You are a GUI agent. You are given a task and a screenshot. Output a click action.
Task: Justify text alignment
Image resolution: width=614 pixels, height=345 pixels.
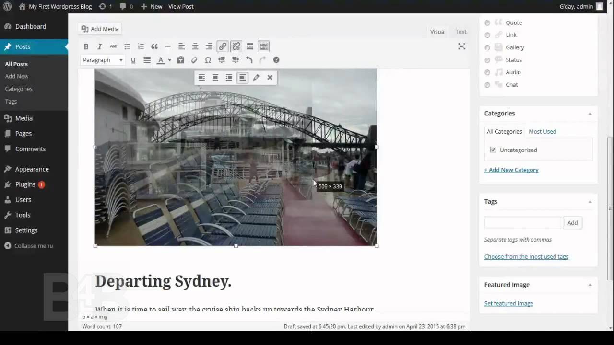(x=147, y=60)
